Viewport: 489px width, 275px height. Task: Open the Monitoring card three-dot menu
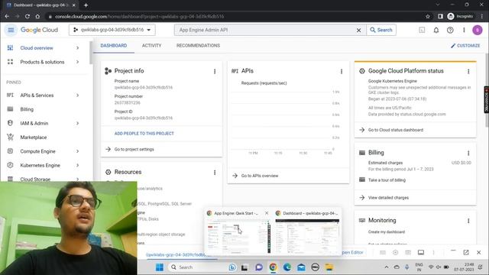click(x=468, y=221)
